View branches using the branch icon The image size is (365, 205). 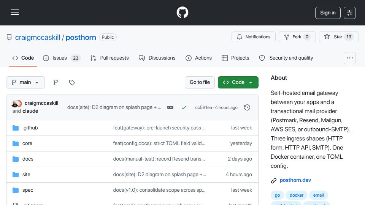[56, 82]
